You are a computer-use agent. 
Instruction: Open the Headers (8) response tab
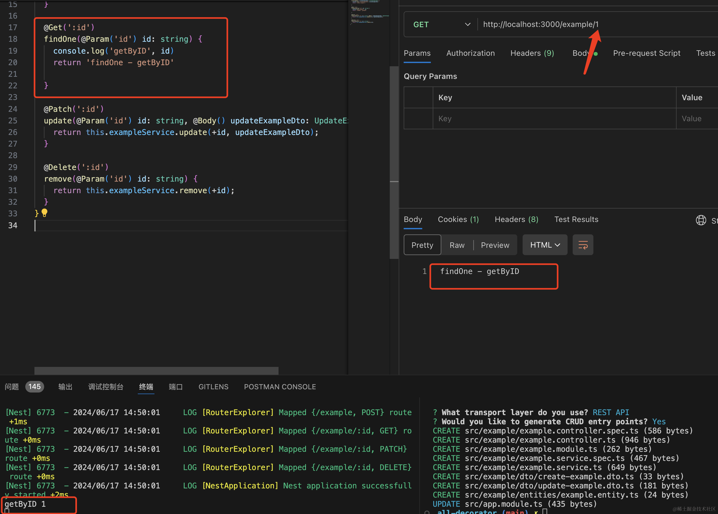[x=516, y=219]
